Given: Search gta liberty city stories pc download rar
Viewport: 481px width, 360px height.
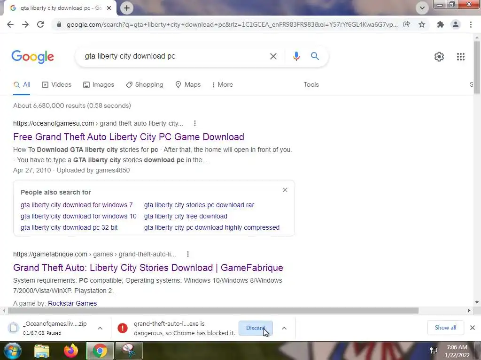Looking at the screenshot, I should click(199, 205).
